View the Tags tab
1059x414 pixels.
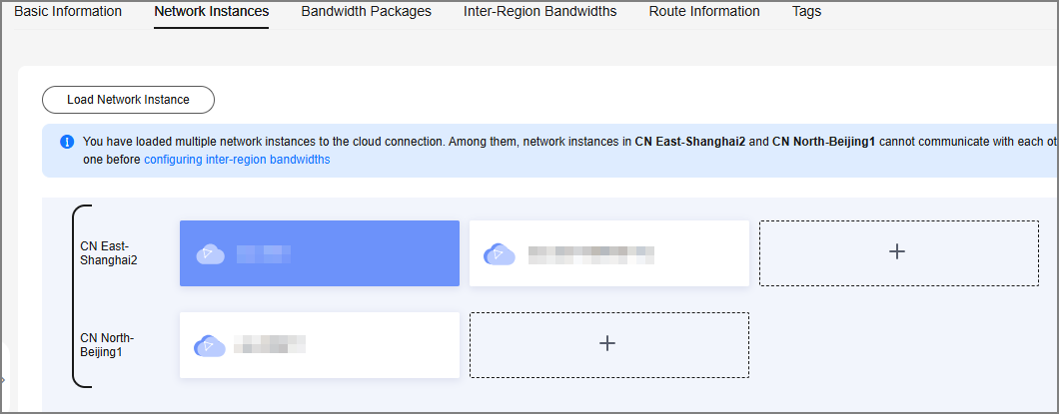pyautogui.click(x=806, y=11)
